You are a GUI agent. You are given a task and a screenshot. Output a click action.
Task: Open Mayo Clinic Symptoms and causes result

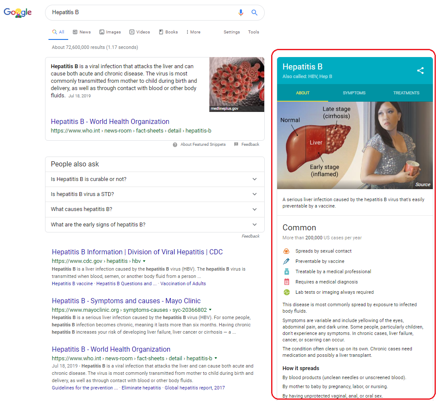(x=126, y=301)
